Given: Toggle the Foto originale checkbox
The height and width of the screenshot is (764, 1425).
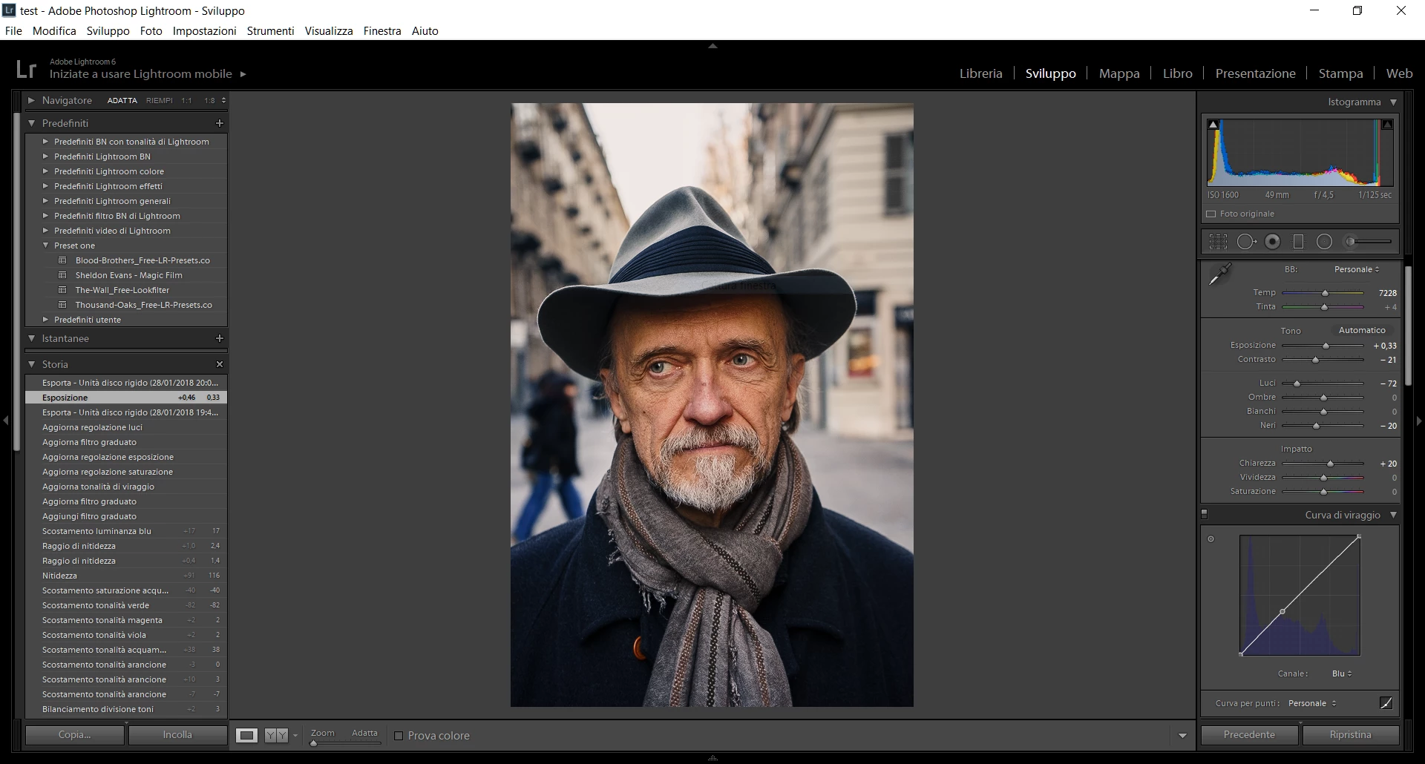Looking at the screenshot, I should point(1211,214).
